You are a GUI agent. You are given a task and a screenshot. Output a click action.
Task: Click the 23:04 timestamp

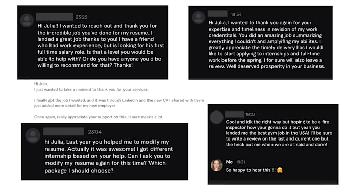pyautogui.click(x=95, y=132)
